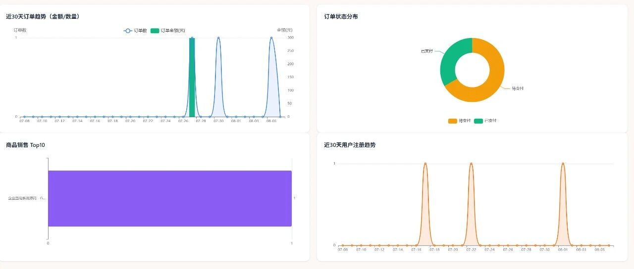The width and height of the screenshot is (634, 269).
Task: Click the registration peak point near 08-01
Action: 563,164
